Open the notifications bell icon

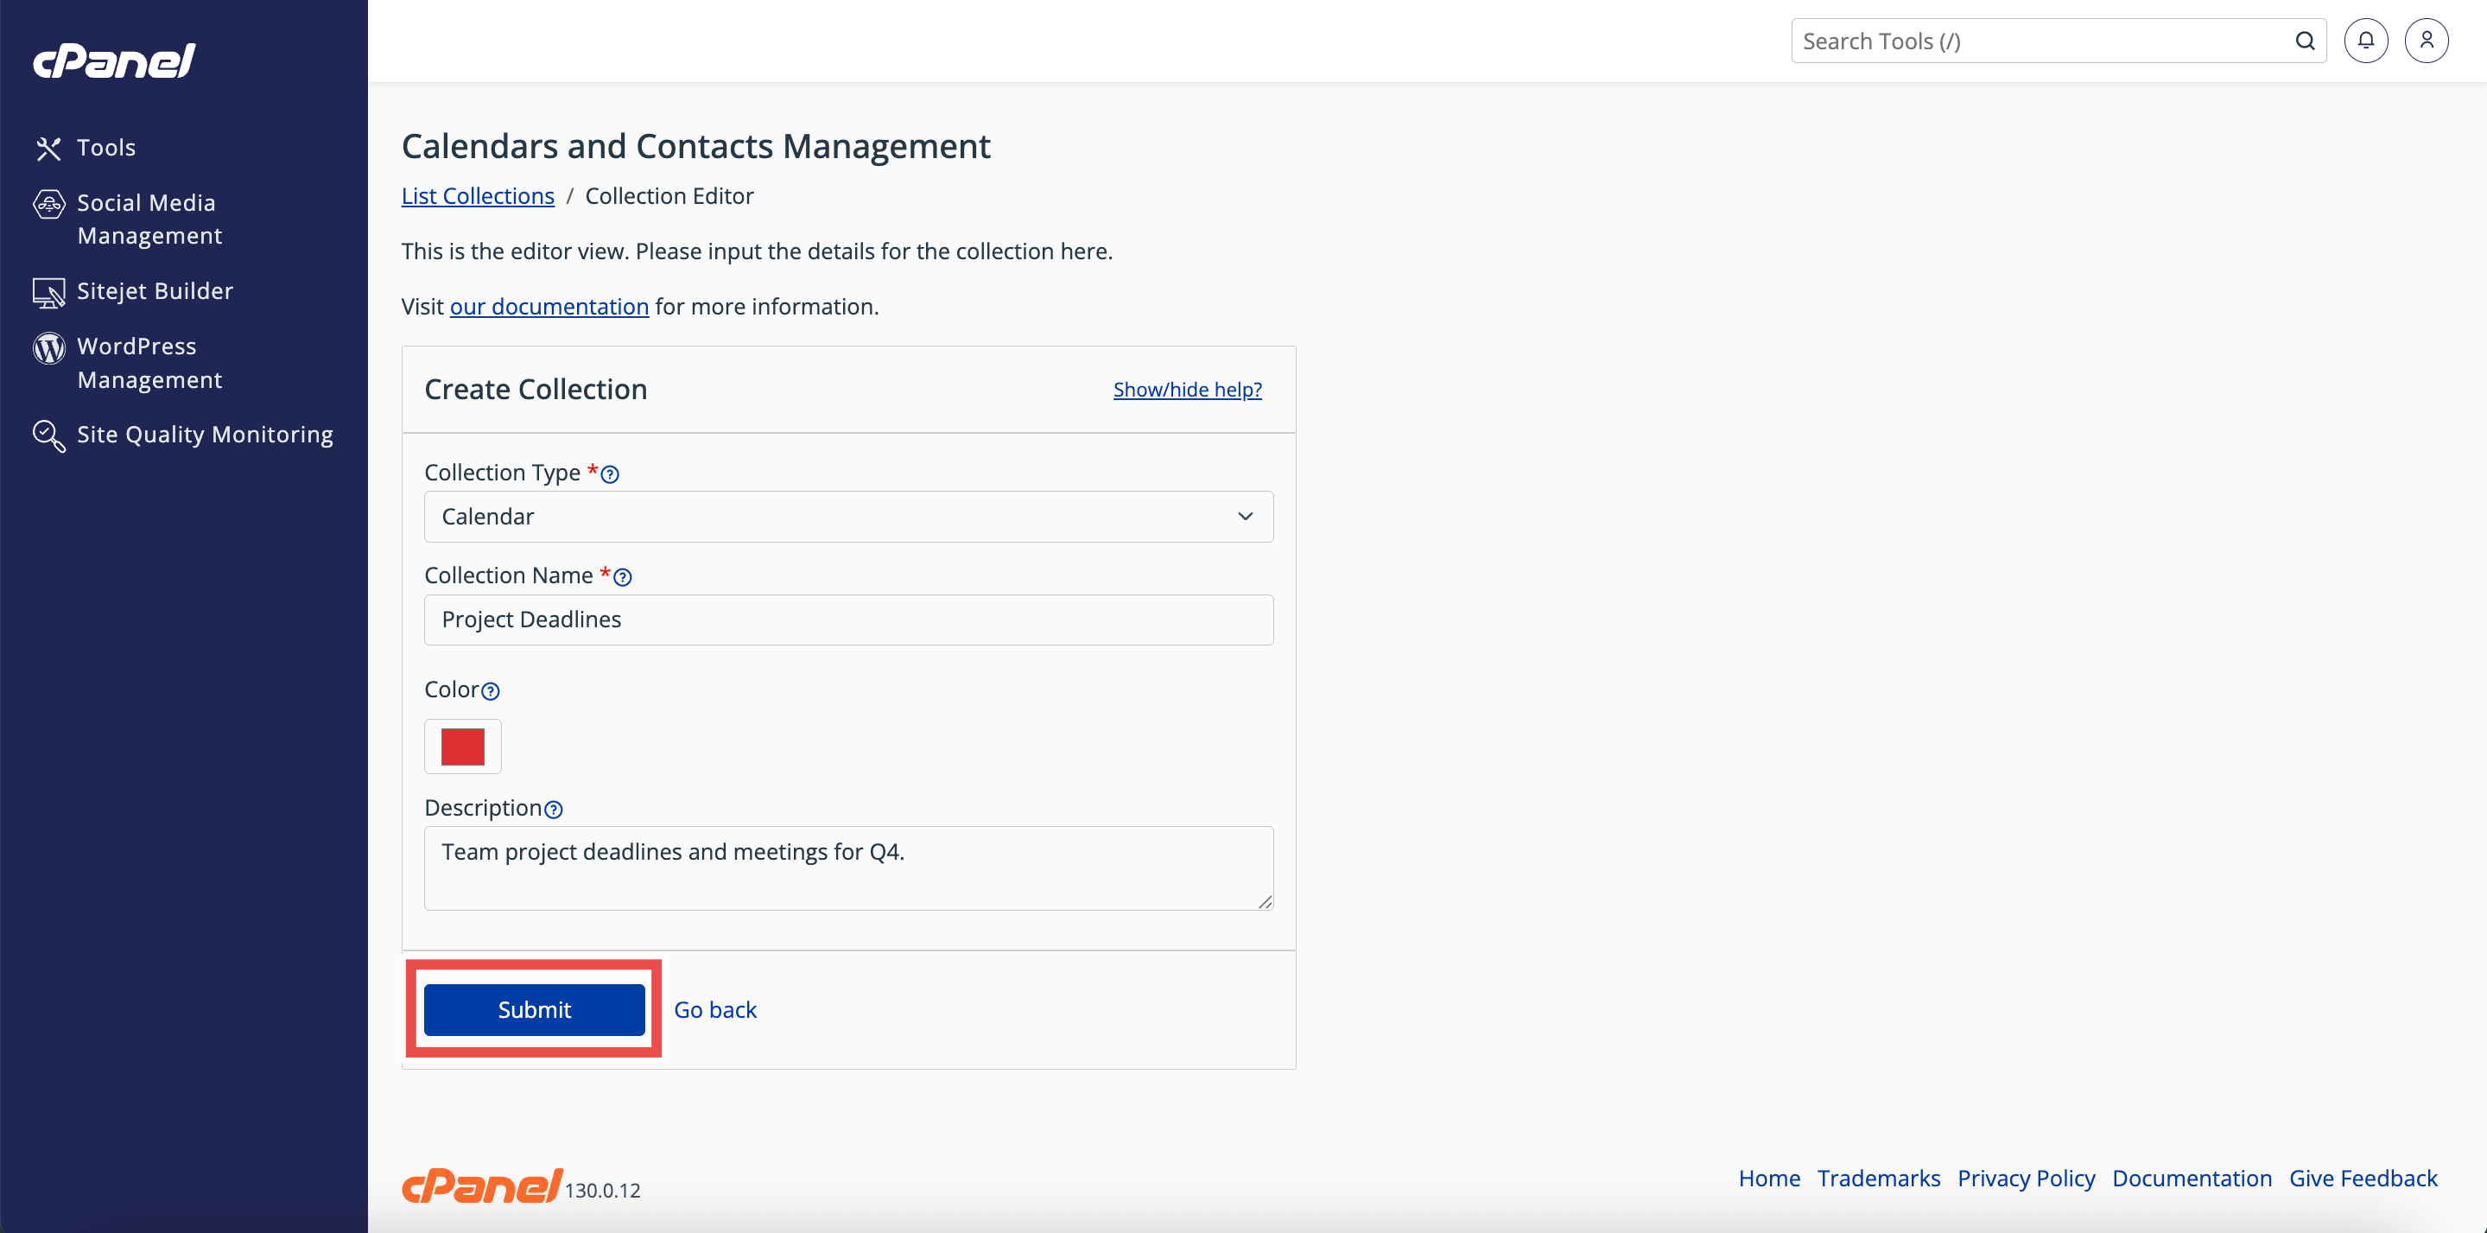pyautogui.click(x=2365, y=41)
